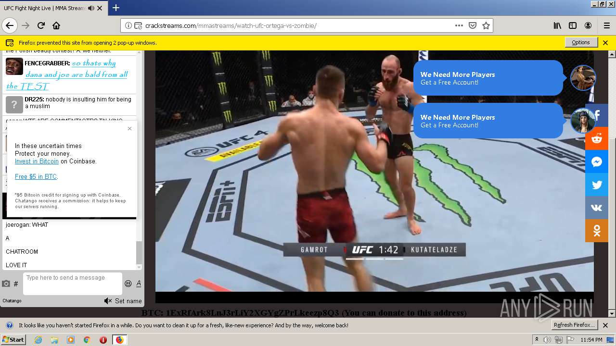Toggle chat sound mute icon

(x=108, y=301)
